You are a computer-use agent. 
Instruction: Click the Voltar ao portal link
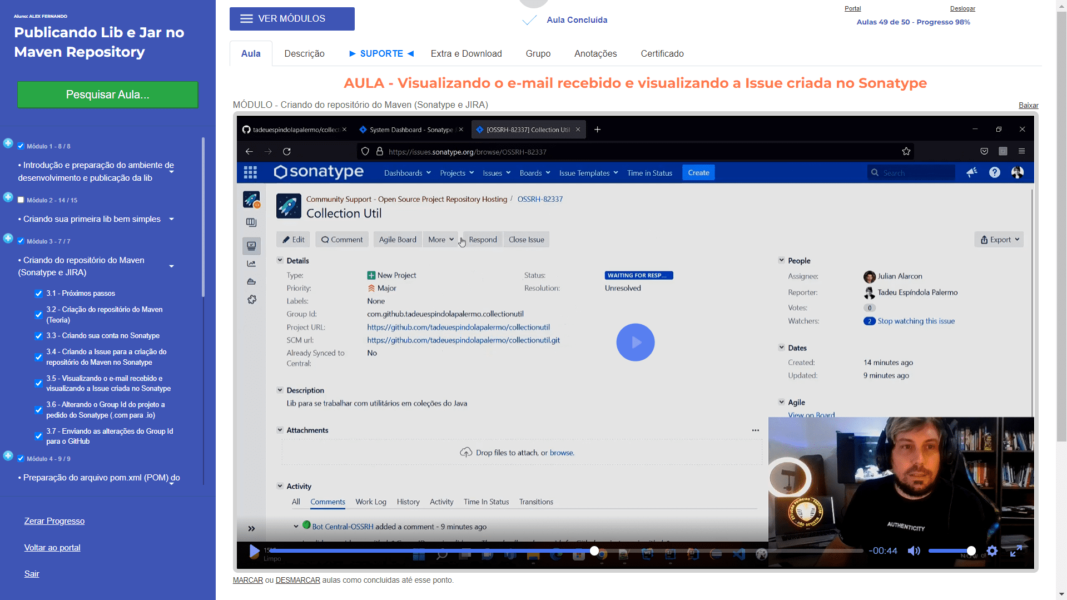click(x=52, y=548)
